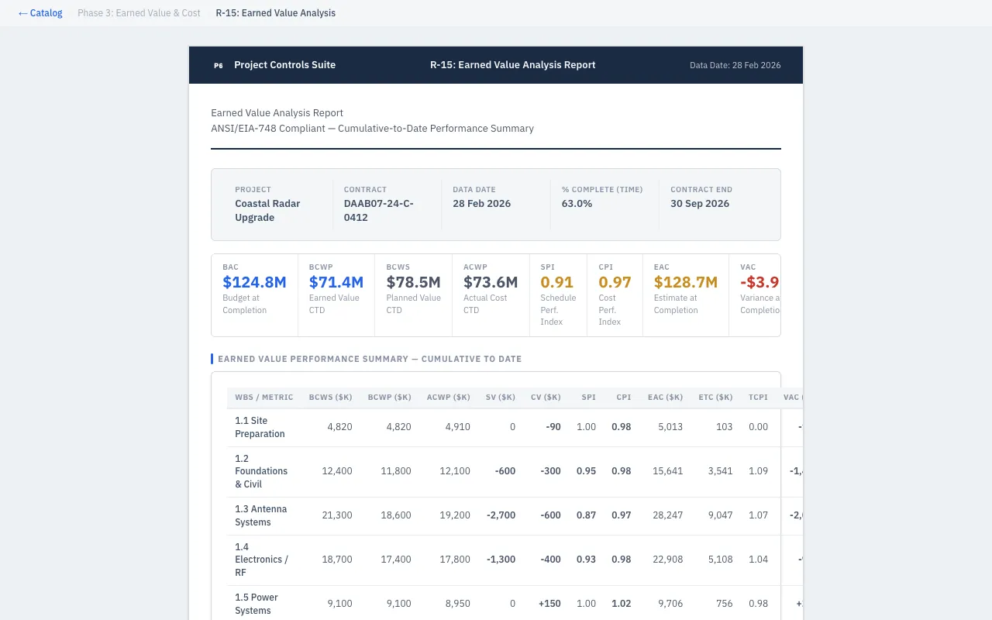Screen dimensions: 992x620
Task: Select the SPI 0.91 Schedule Performance indicator card
Action: coord(558,294)
